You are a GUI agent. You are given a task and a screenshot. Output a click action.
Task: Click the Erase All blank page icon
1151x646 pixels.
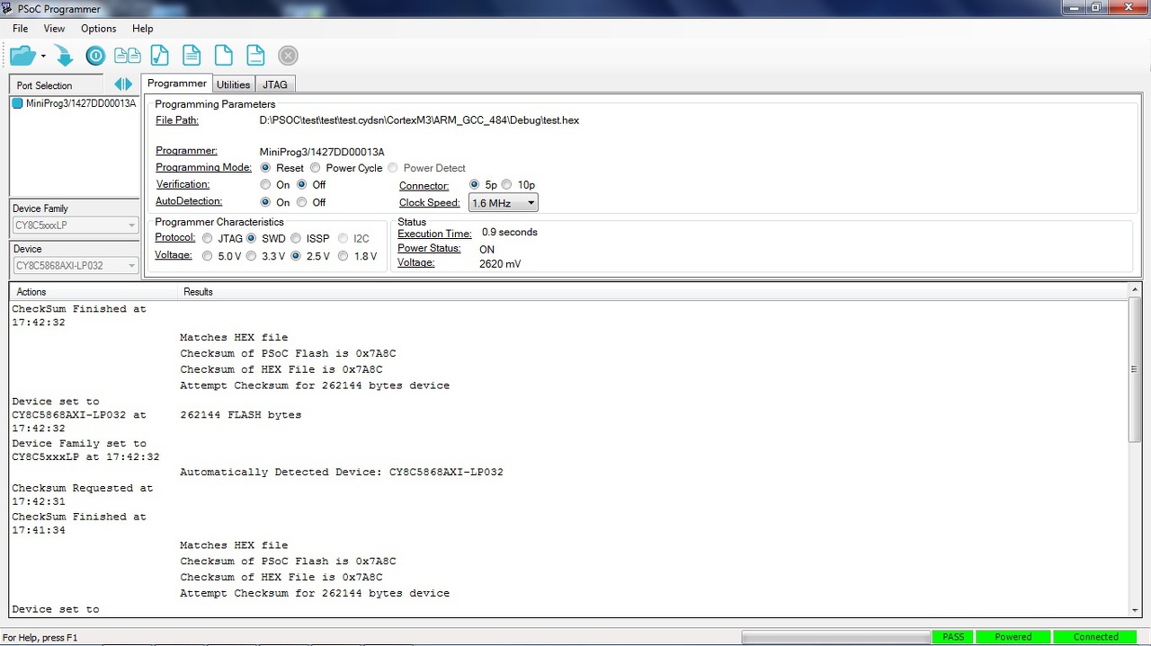pyautogui.click(x=223, y=56)
